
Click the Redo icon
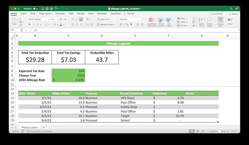62,8
